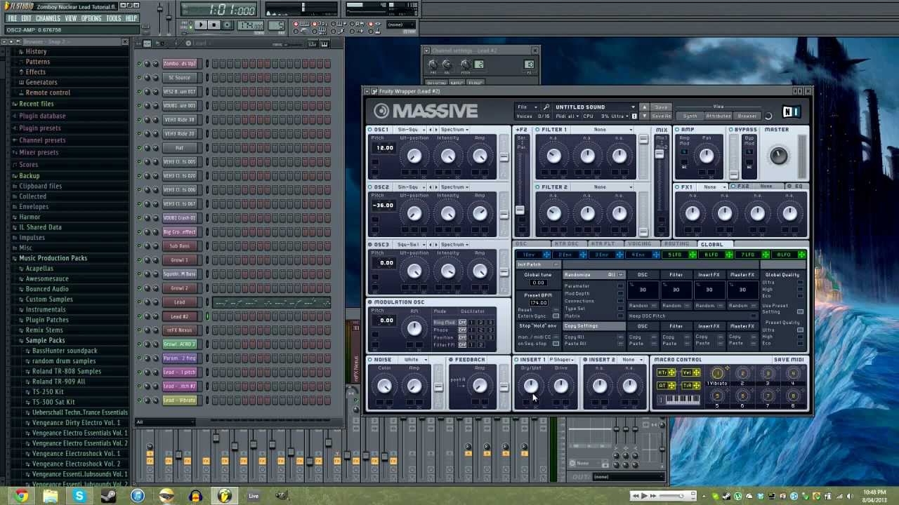Toggle the mute LED of the Hat channel
The height and width of the screenshot is (505, 899).
click(139, 148)
